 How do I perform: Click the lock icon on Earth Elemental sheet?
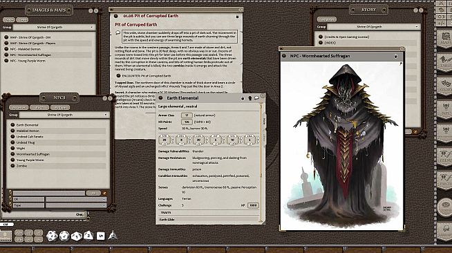pos(243,98)
